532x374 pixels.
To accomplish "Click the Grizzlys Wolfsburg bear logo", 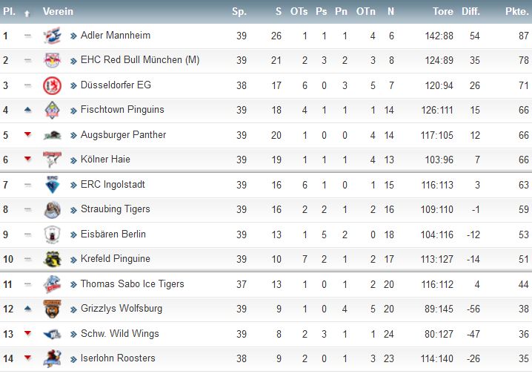I will [x=53, y=309].
